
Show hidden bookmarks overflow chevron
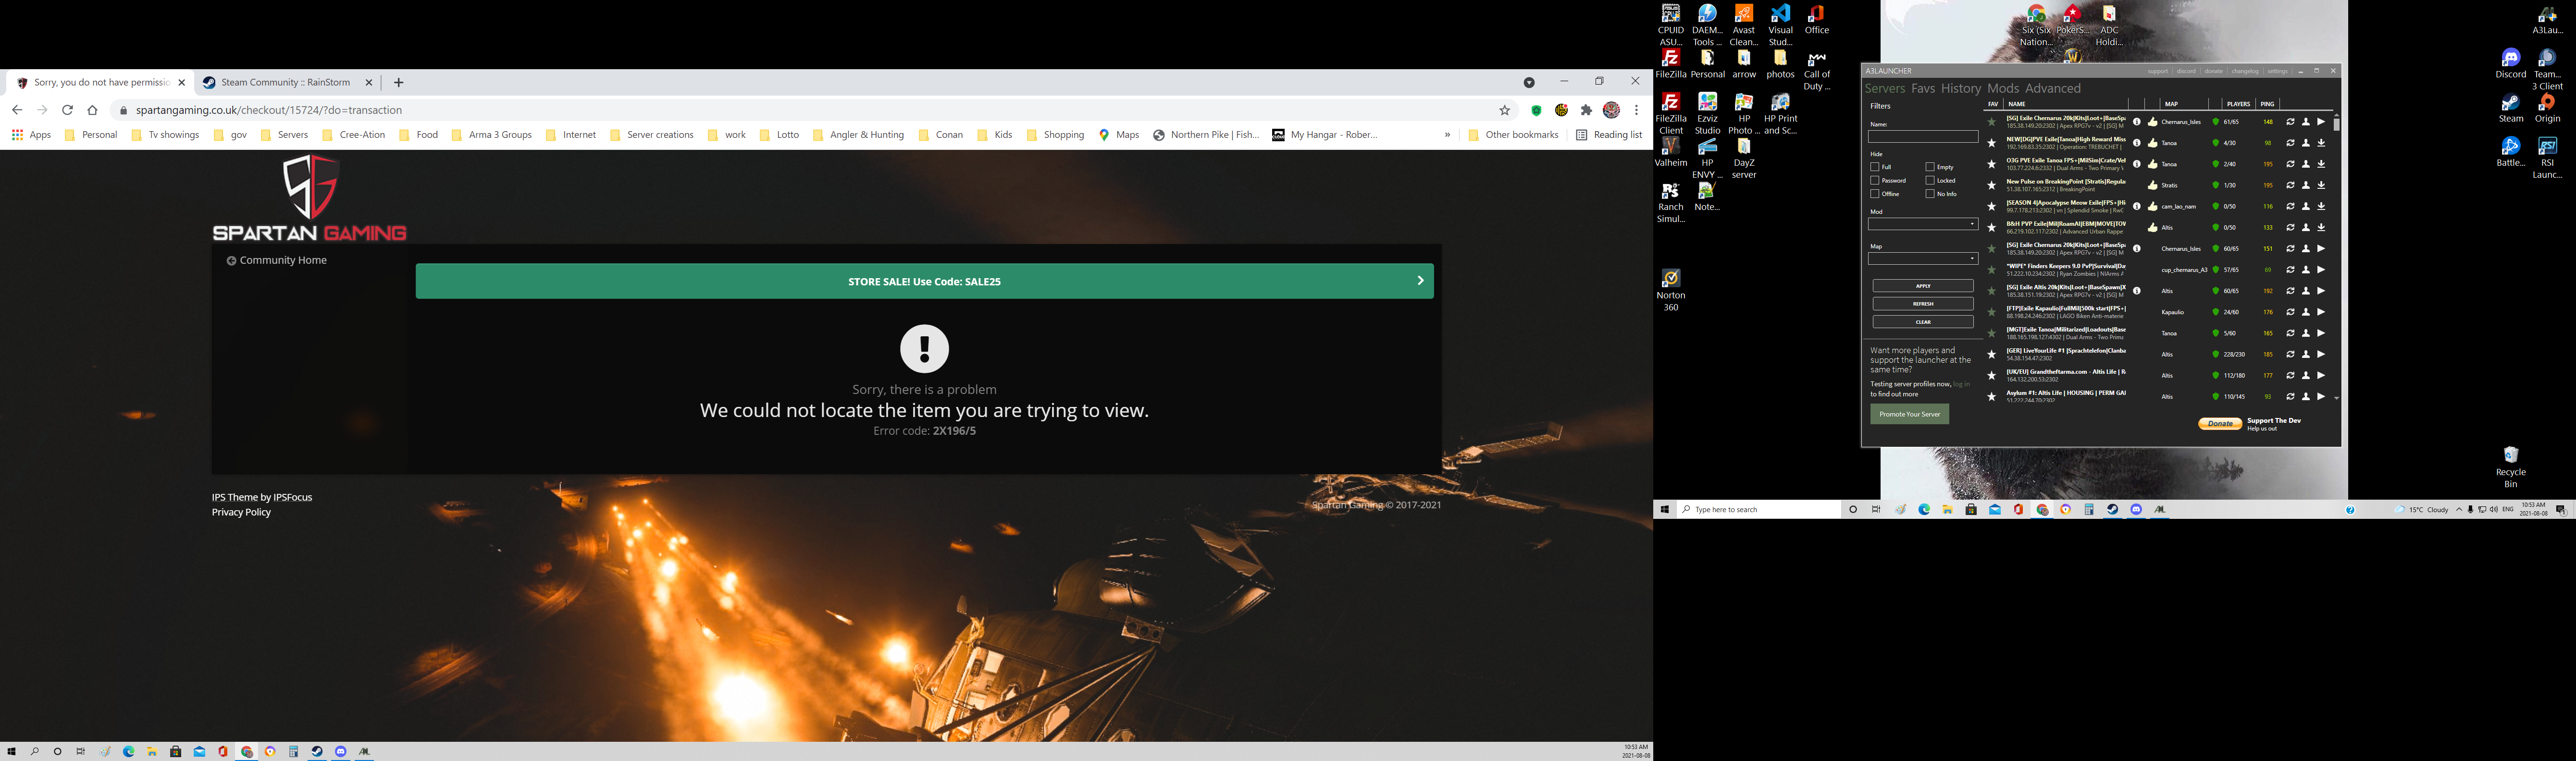point(1447,135)
